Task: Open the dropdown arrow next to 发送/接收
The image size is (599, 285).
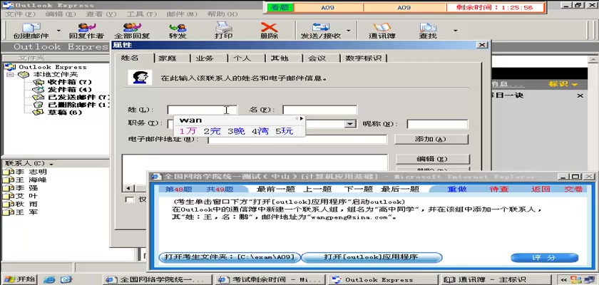Action: pos(348,31)
